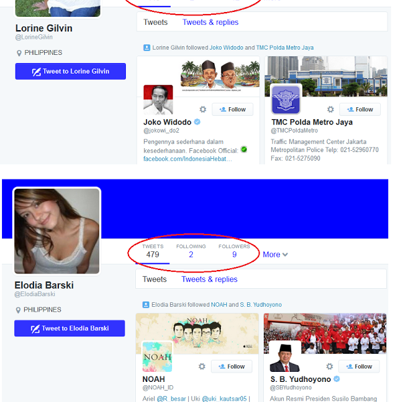Image resolution: width=403 pixels, height=402 pixels.
Task: Click TMC Polda Metro Jaya building banner
Action: [x=326, y=76]
